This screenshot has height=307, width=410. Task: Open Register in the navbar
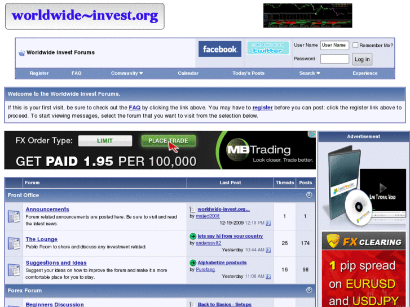39,73
